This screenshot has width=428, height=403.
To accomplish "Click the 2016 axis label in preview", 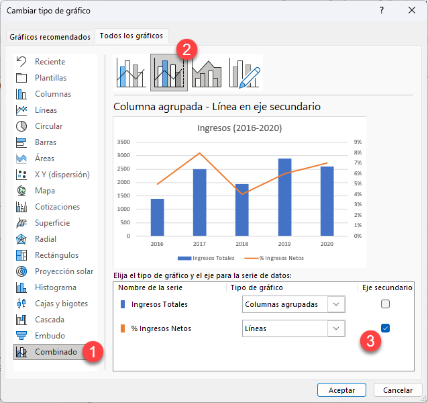I will (157, 244).
